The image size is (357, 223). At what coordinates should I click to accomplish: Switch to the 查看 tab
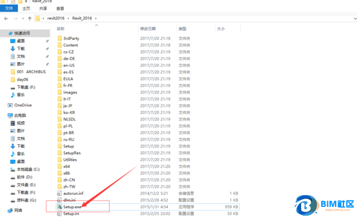pyautogui.click(x=60, y=8)
